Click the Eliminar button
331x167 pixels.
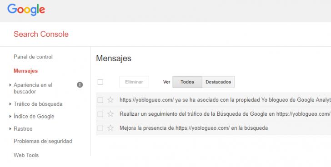point(134,82)
